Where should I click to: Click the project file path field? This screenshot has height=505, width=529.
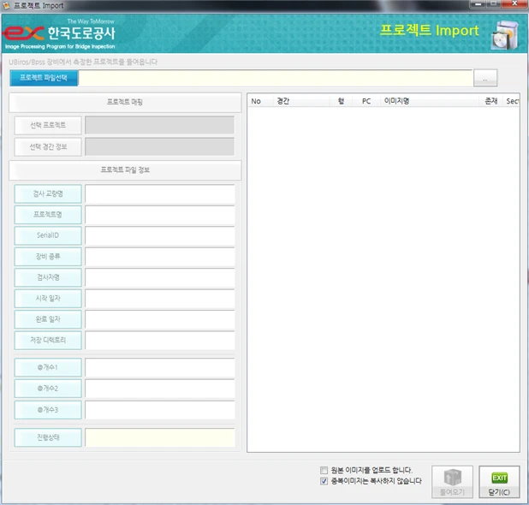pos(276,78)
